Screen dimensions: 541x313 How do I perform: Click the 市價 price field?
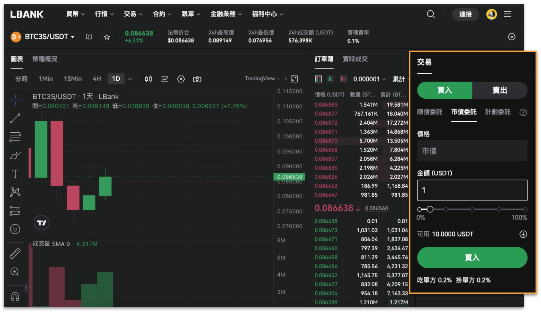click(472, 151)
